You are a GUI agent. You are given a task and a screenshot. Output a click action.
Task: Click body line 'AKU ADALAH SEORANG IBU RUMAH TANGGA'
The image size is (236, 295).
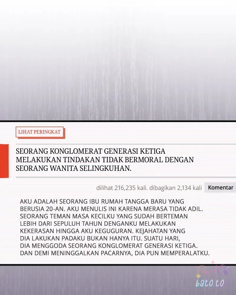(102, 201)
